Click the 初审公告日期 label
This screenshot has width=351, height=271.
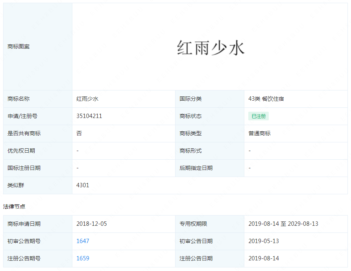click(196, 241)
